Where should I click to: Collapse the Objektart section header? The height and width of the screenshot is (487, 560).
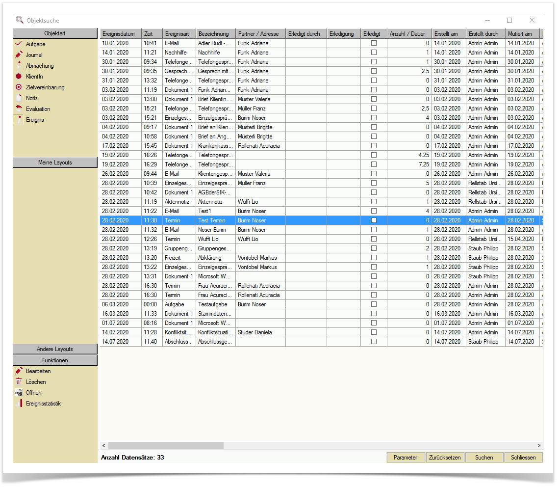tap(55, 33)
